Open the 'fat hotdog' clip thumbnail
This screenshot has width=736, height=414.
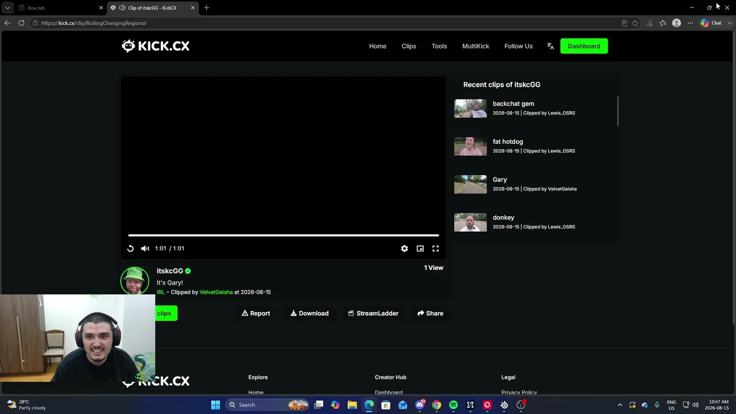tap(470, 147)
